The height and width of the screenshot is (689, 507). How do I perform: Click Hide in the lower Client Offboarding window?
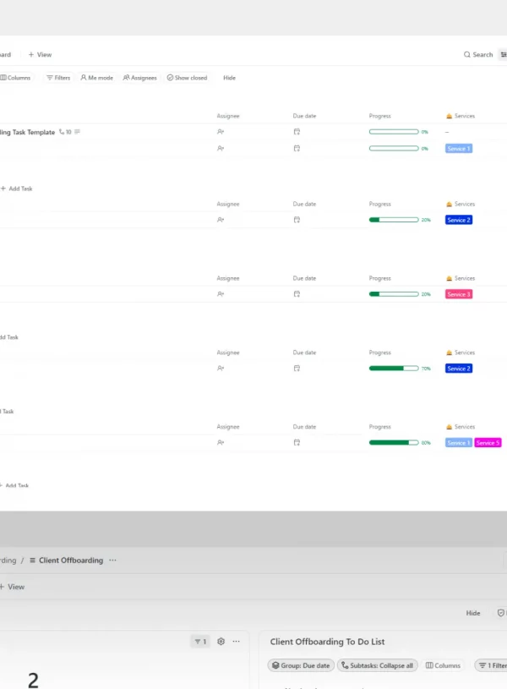tap(473, 613)
